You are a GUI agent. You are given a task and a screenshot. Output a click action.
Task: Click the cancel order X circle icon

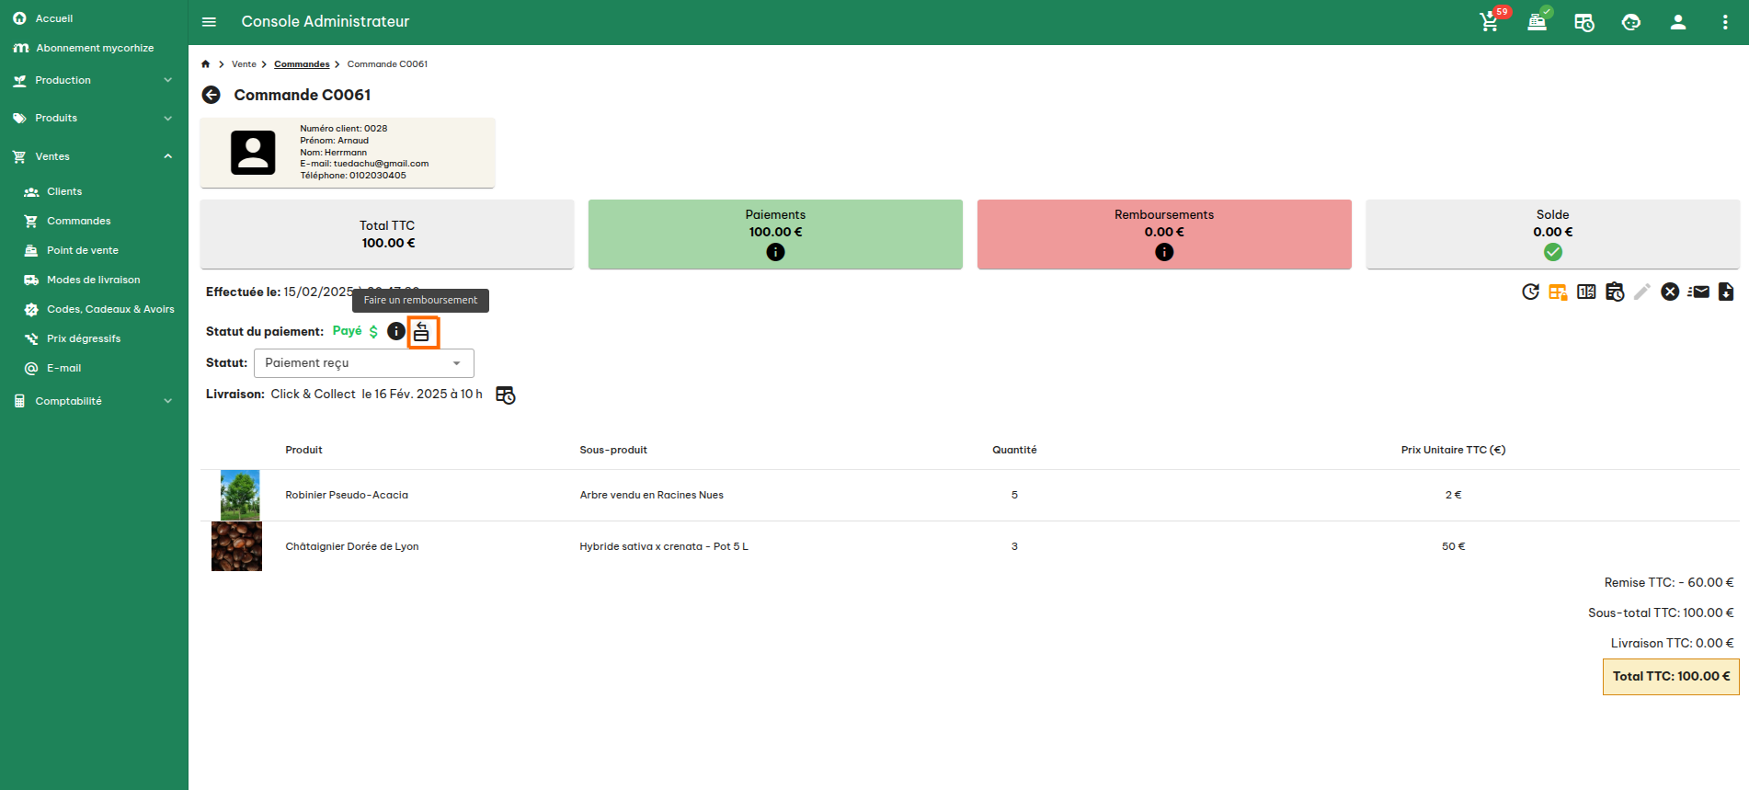1670,292
